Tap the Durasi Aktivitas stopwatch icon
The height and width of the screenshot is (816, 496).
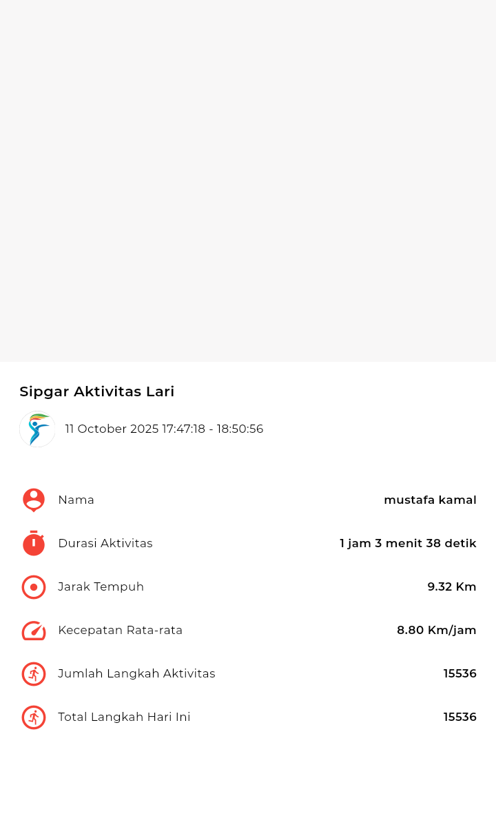pyautogui.click(x=34, y=543)
